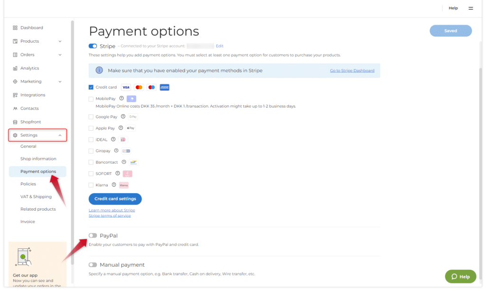Open the Go to Stripe Dashboard link
Screen dimensions: 486x291
tap(352, 70)
